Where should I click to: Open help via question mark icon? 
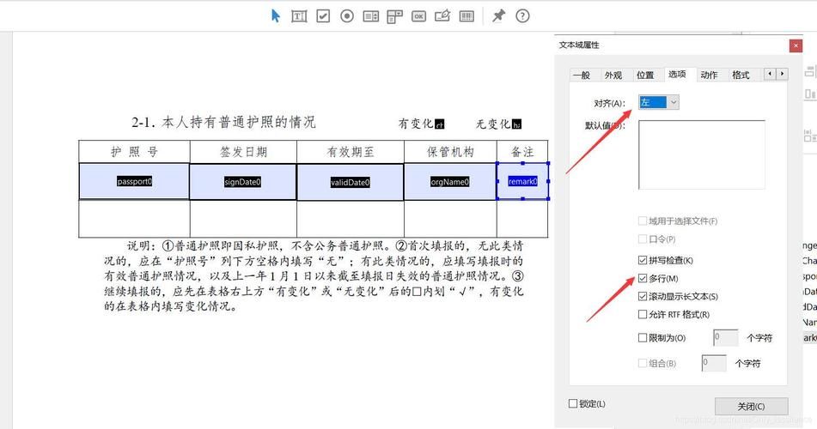tap(522, 16)
